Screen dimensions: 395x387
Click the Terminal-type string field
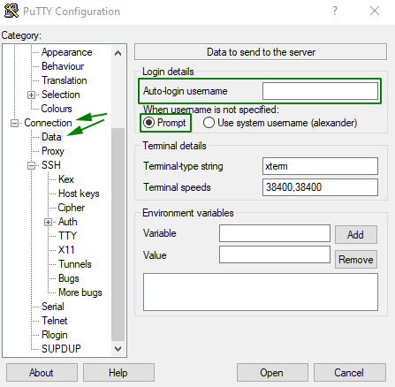(320, 166)
